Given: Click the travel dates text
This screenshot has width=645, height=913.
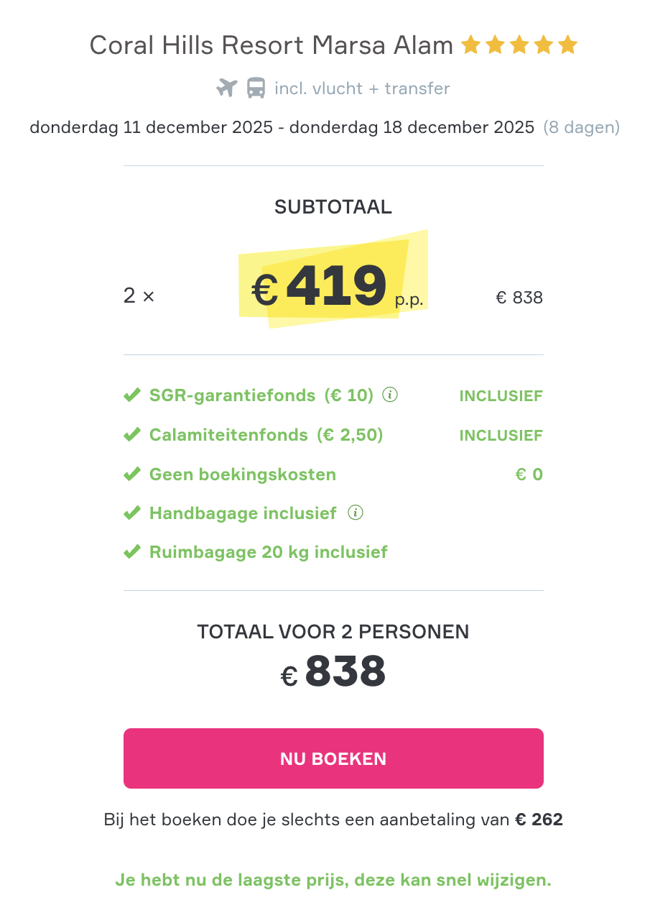Looking at the screenshot, I should point(282,128).
